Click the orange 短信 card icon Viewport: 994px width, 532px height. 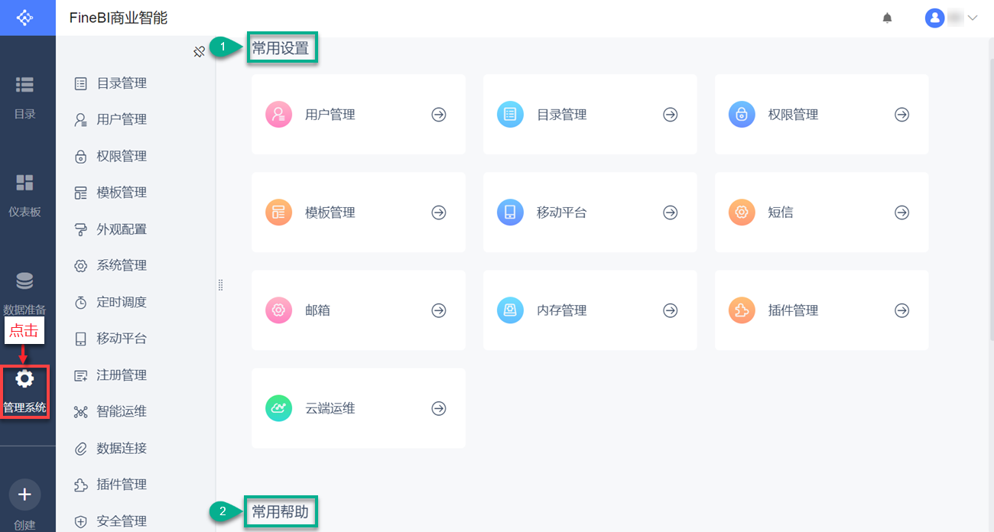[742, 212]
